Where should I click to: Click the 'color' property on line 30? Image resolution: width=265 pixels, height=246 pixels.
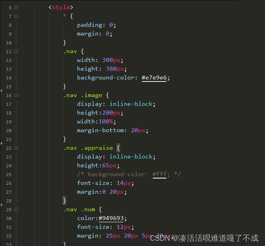pos(86,218)
